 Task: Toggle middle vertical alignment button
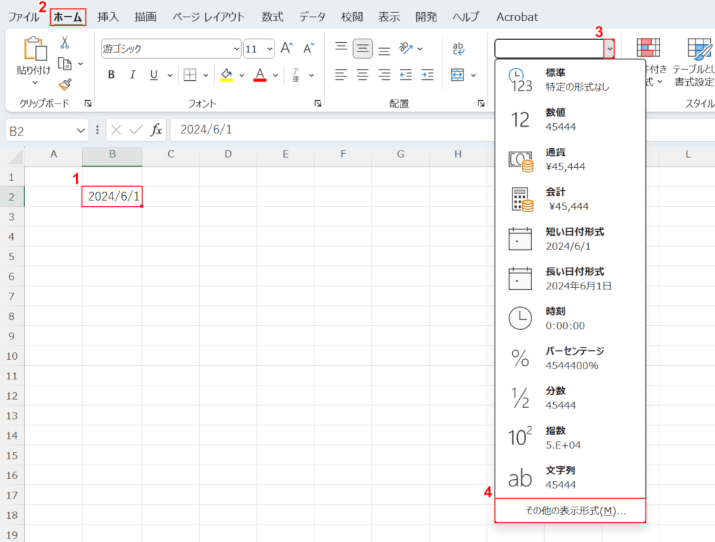point(363,48)
